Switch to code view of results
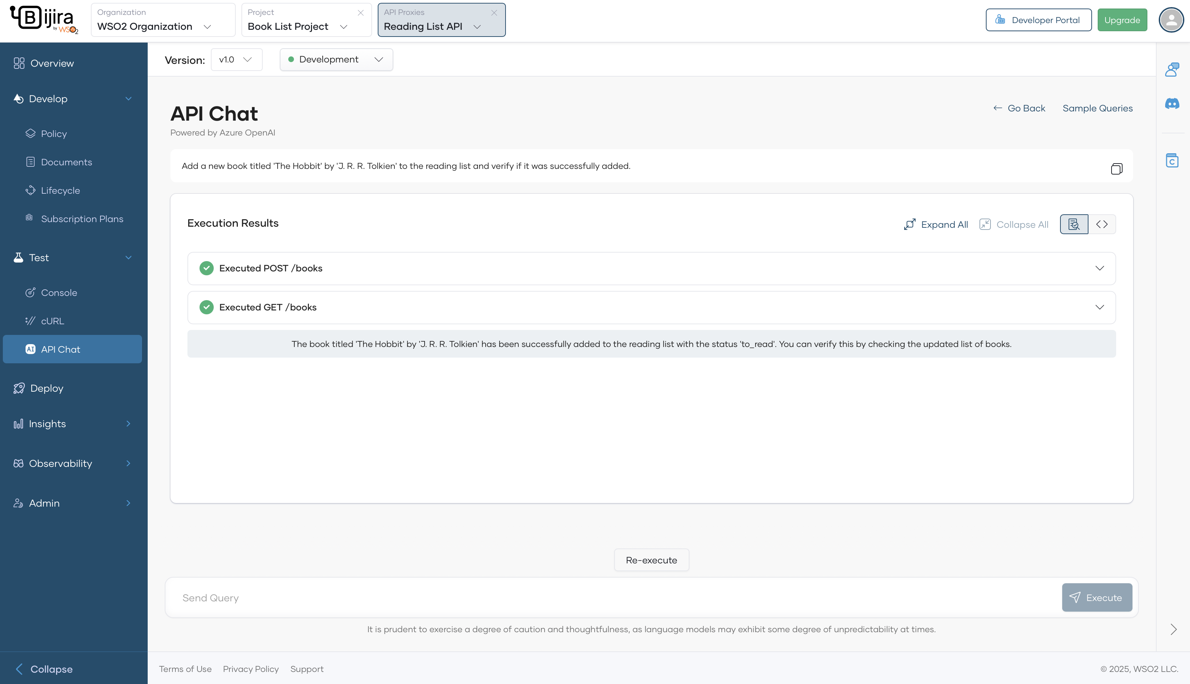The image size is (1190, 684). coord(1102,224)
